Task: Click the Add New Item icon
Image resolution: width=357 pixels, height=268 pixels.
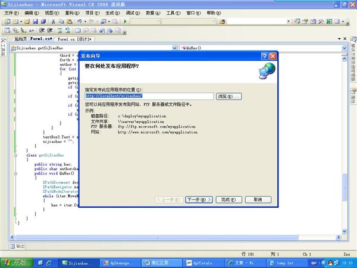Action: click(15, 21)
